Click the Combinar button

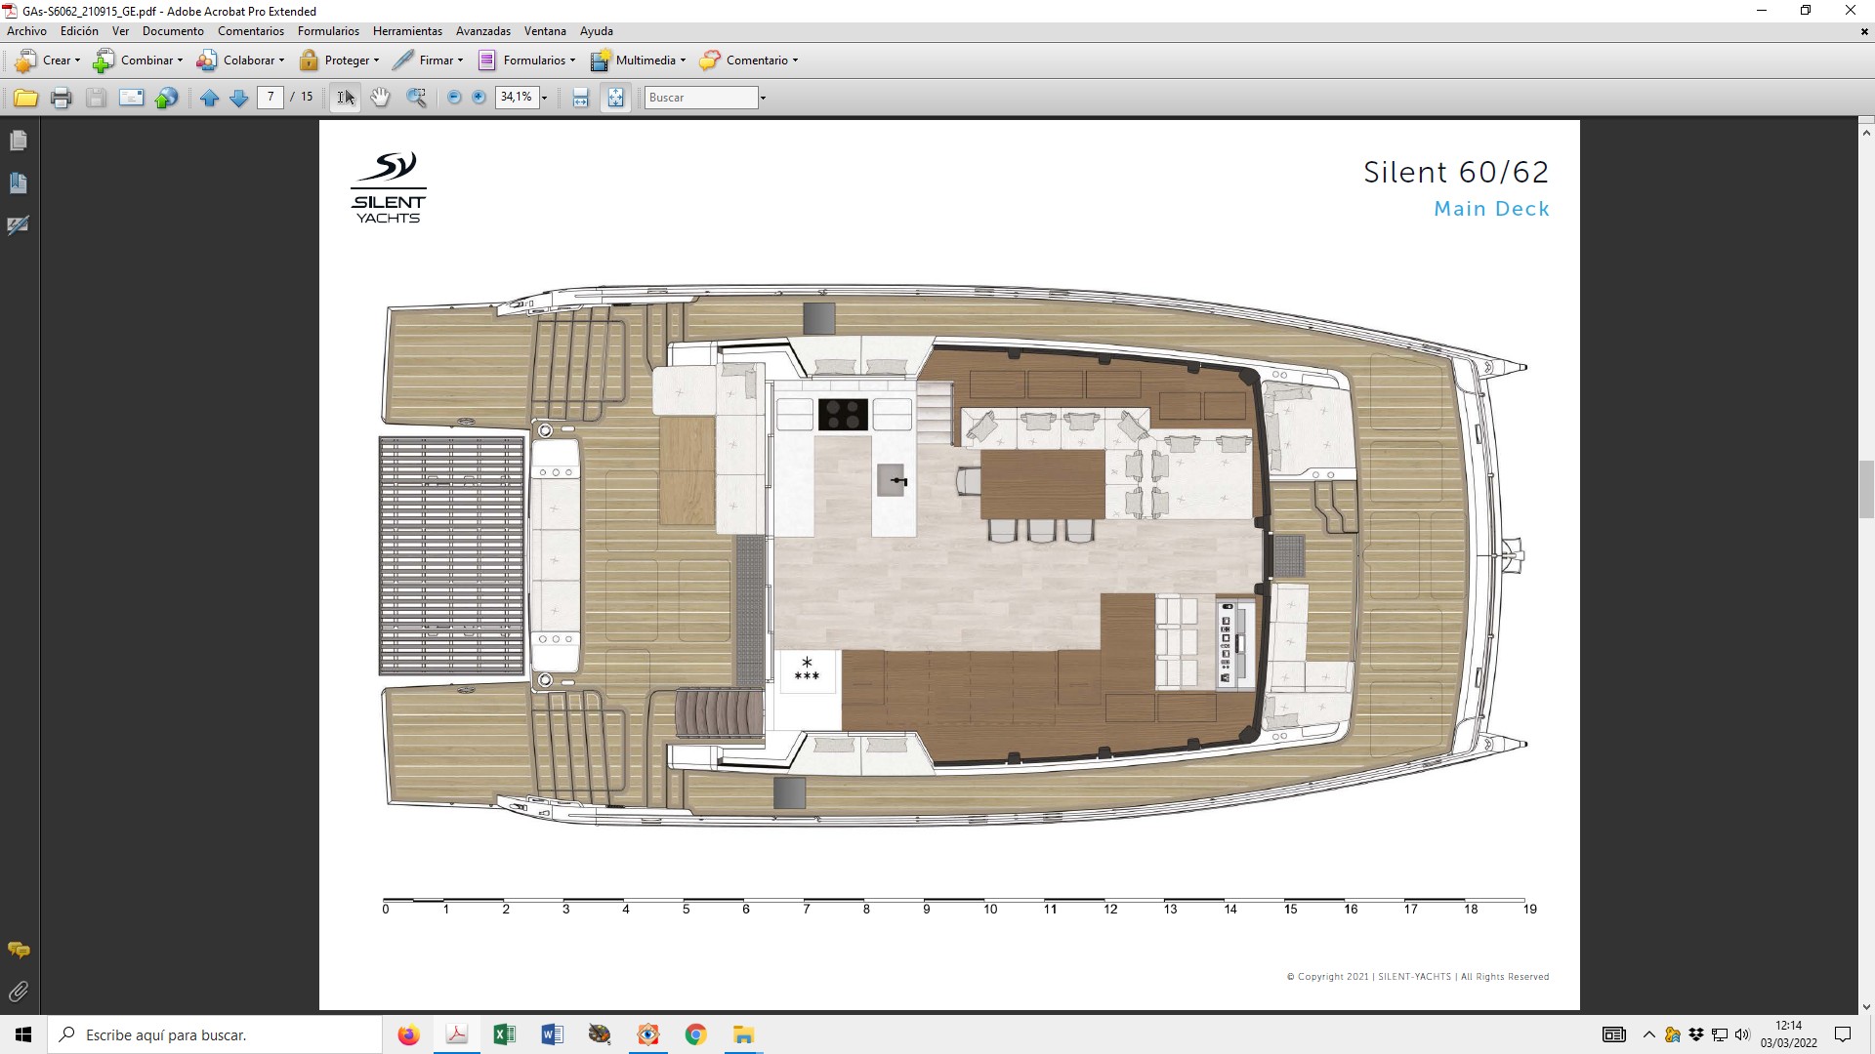[138, 61]
